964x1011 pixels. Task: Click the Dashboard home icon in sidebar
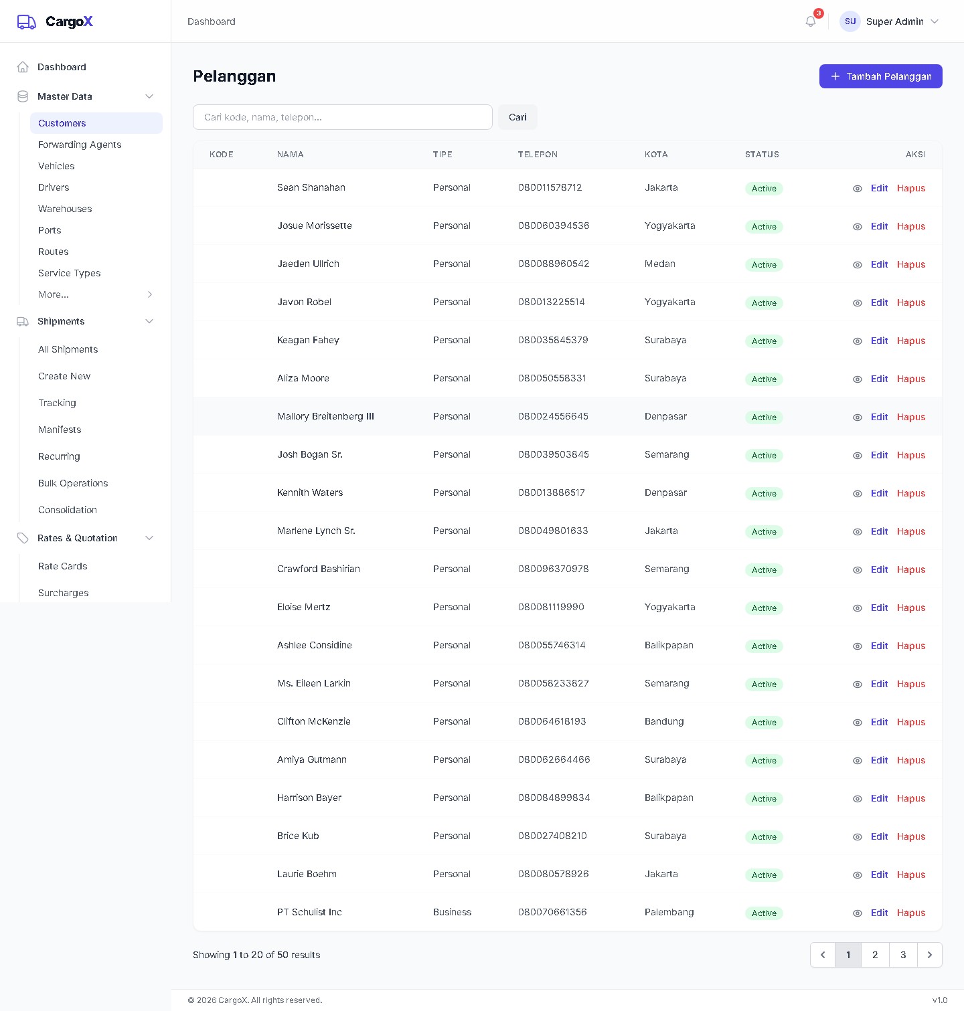[x=23, y=67]
